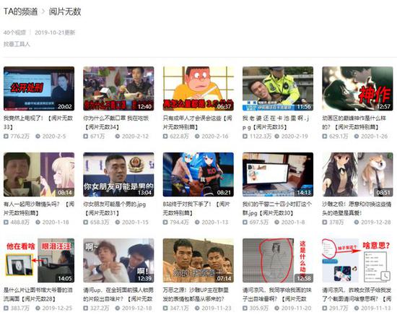The image size is (397, 315).
Task: Click clock icon next to 2019-11-23
Action: click(197, 308)
